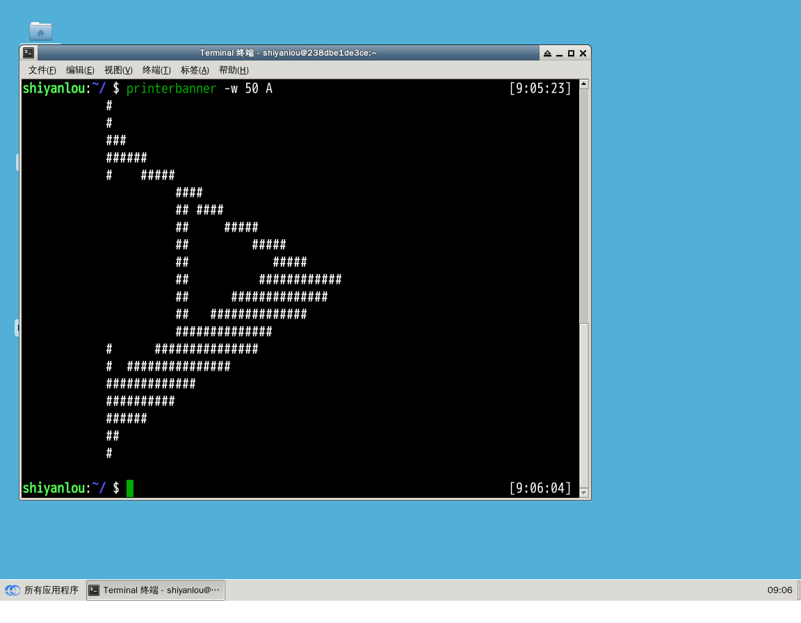Click the terminal window menu icon in title bar
The width and height of the screenshot is (801, 623).
[28, 53]
